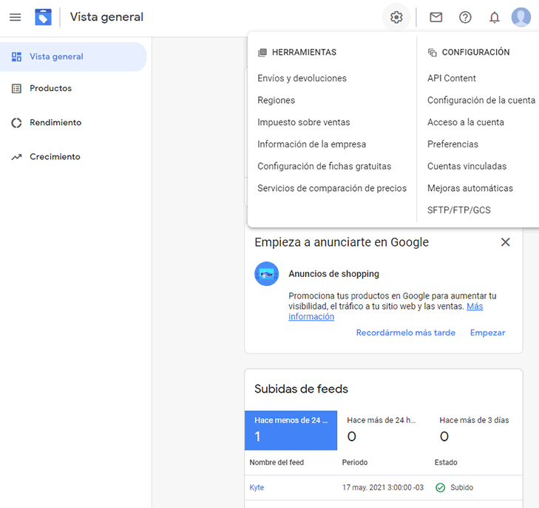
Task: Click the Vista general dashboard icon
Action: tap(16, 57)
